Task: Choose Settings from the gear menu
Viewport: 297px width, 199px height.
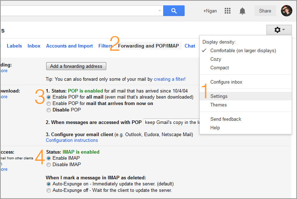Action: coord(219,96)
